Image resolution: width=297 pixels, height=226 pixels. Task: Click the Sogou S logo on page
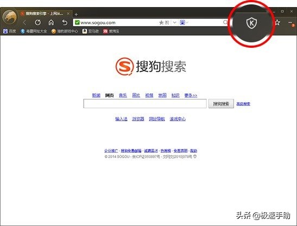coord(125,66)
